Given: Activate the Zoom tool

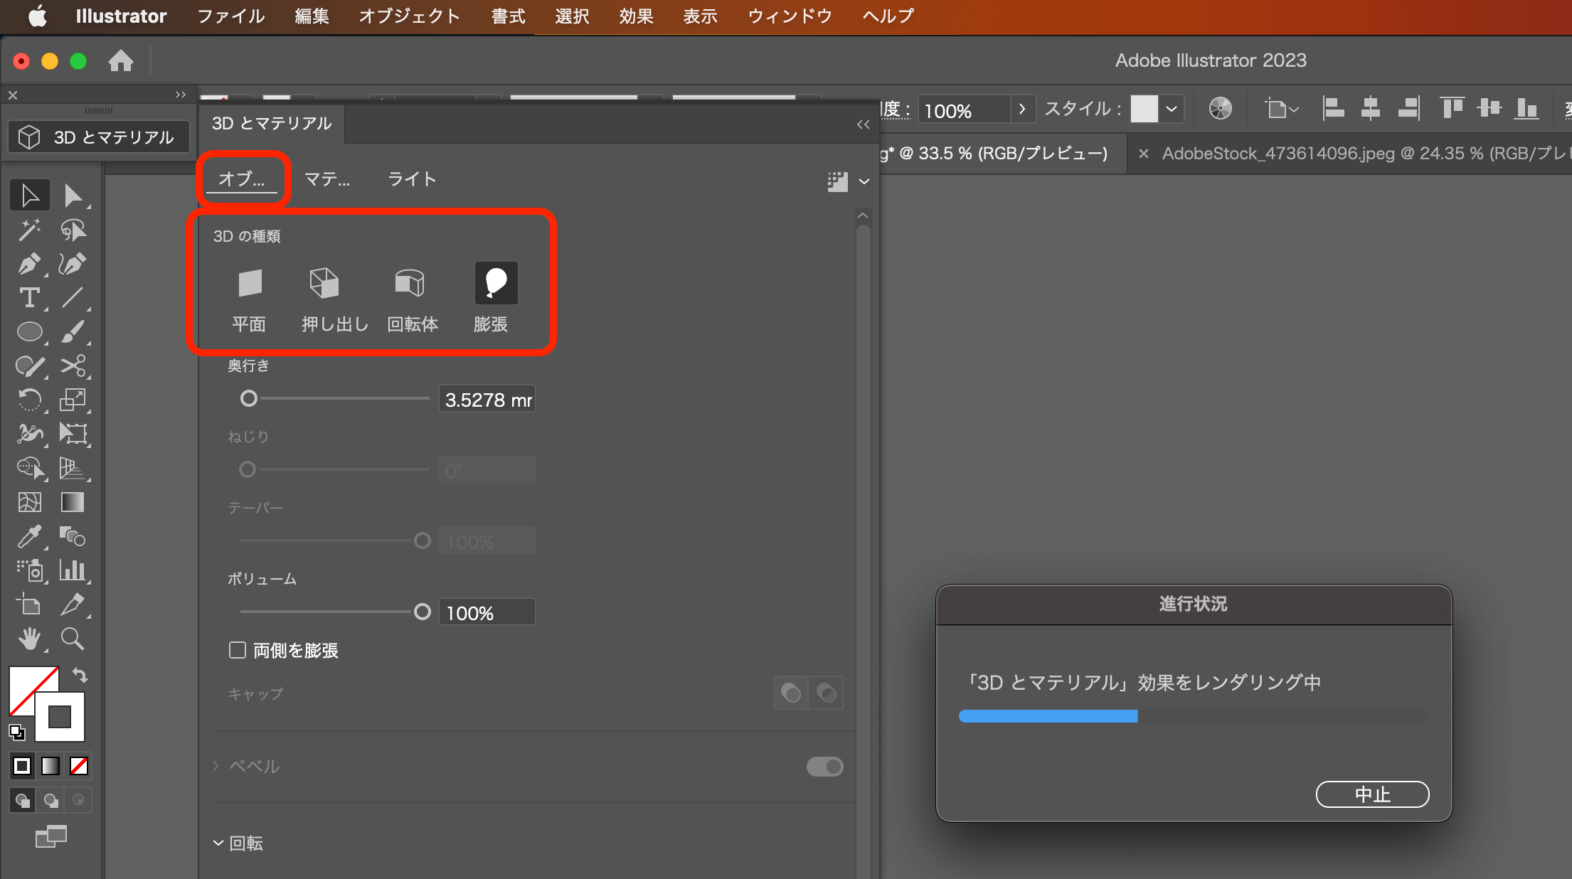Looking at the screenshot, I should click(73, 638).
